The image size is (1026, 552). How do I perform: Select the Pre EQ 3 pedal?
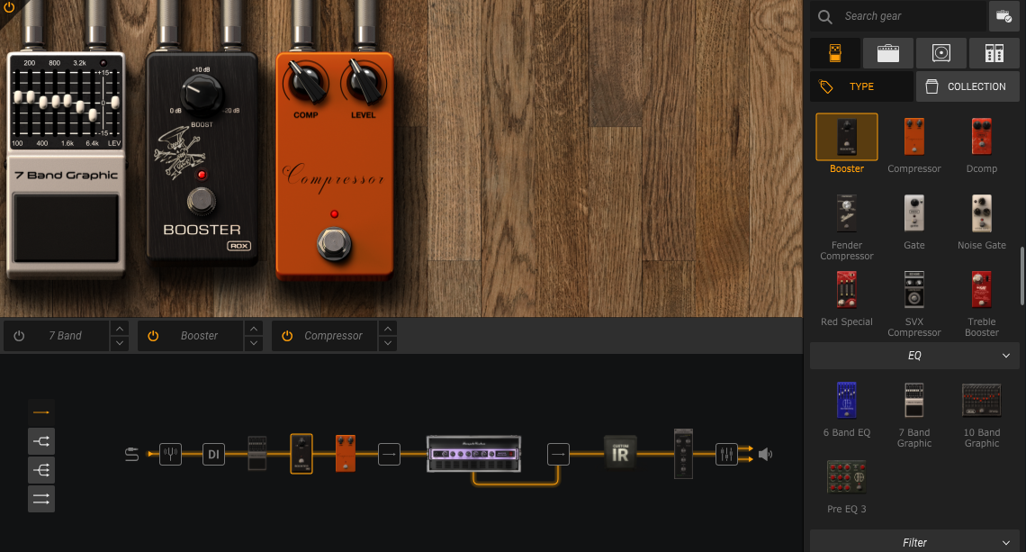847,486
